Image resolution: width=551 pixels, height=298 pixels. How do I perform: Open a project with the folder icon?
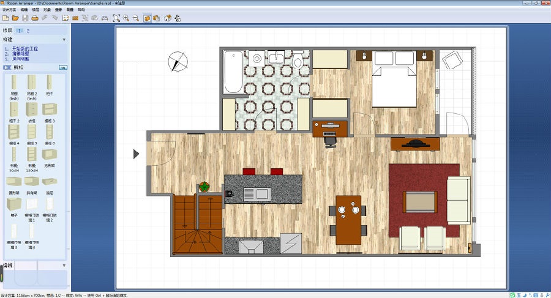tap(15, 18)
